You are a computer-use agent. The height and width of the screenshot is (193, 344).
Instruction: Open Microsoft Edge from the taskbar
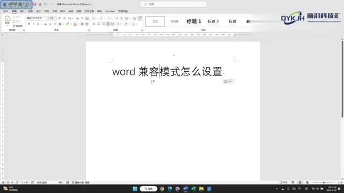tap(170, 189)
